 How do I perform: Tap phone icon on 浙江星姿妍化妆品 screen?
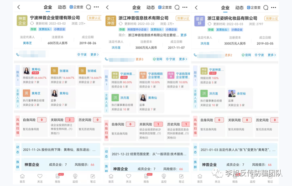coord(195,55)
